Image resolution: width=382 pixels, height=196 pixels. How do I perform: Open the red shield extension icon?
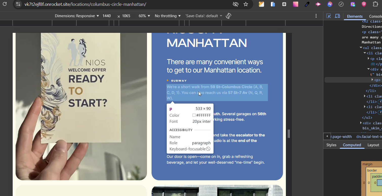(x=364, y=4)
